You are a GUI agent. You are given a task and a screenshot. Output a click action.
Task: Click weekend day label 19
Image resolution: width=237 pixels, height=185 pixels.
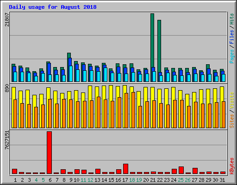139,180
